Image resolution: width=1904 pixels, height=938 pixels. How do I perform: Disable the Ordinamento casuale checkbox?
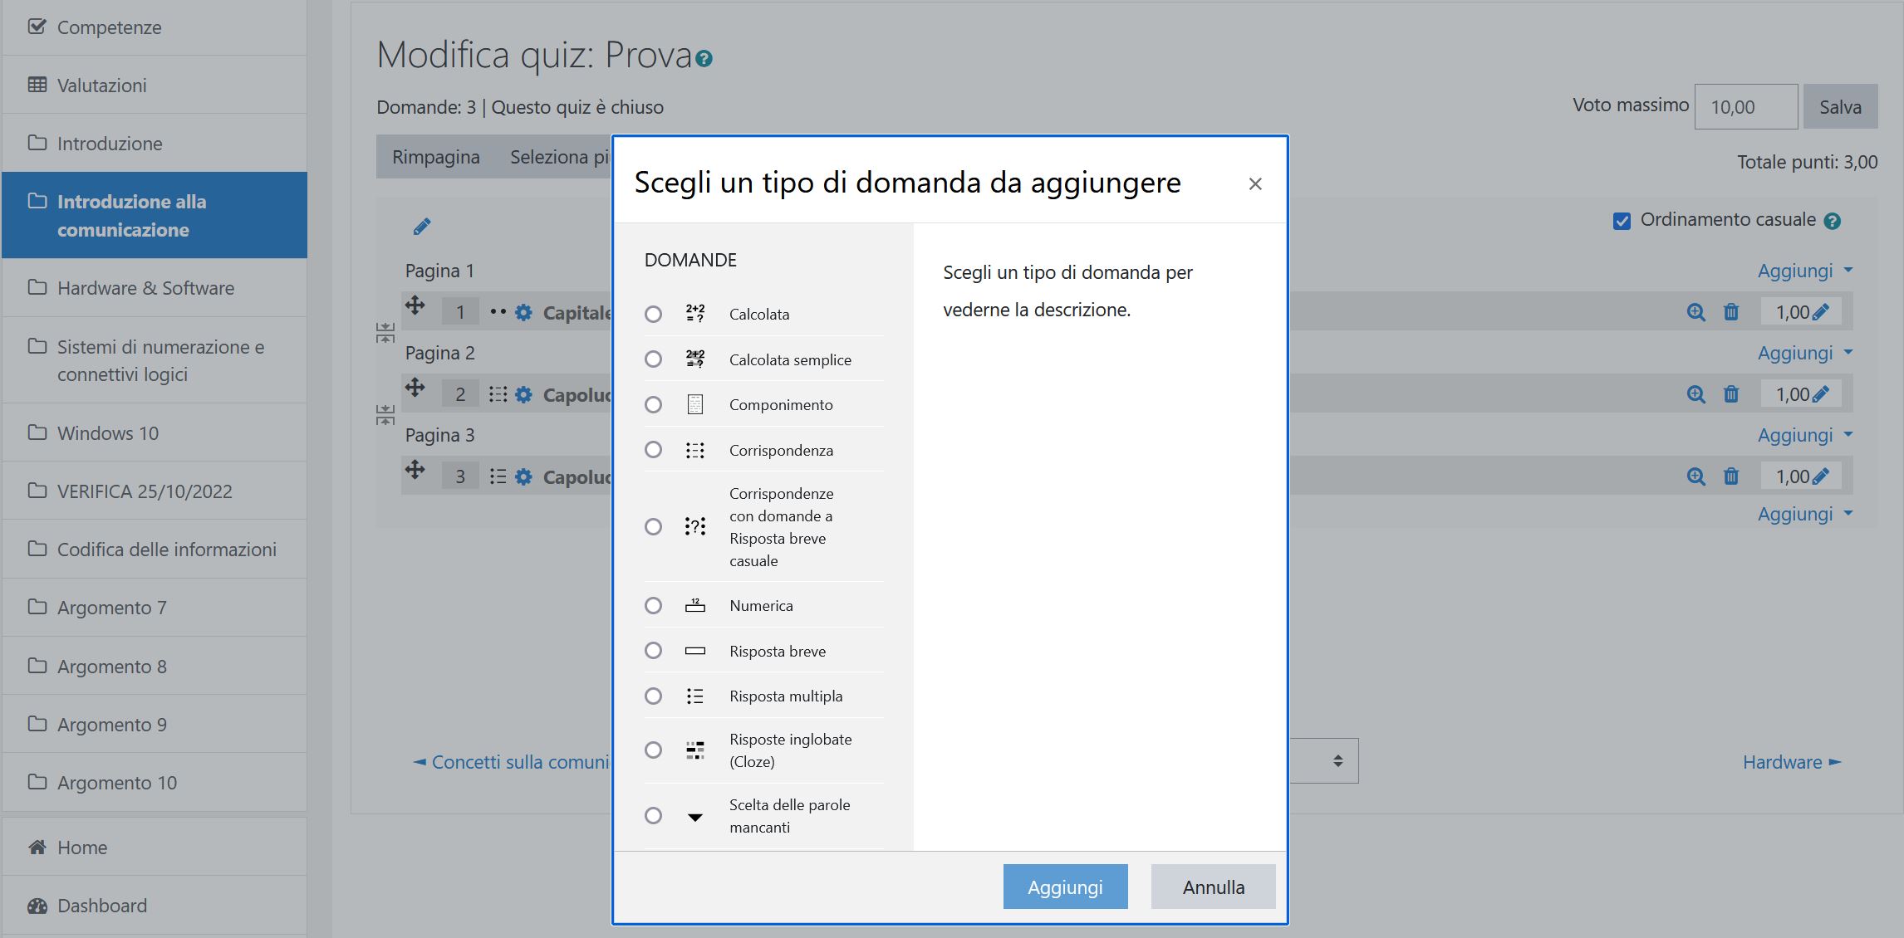[1621, 219]
